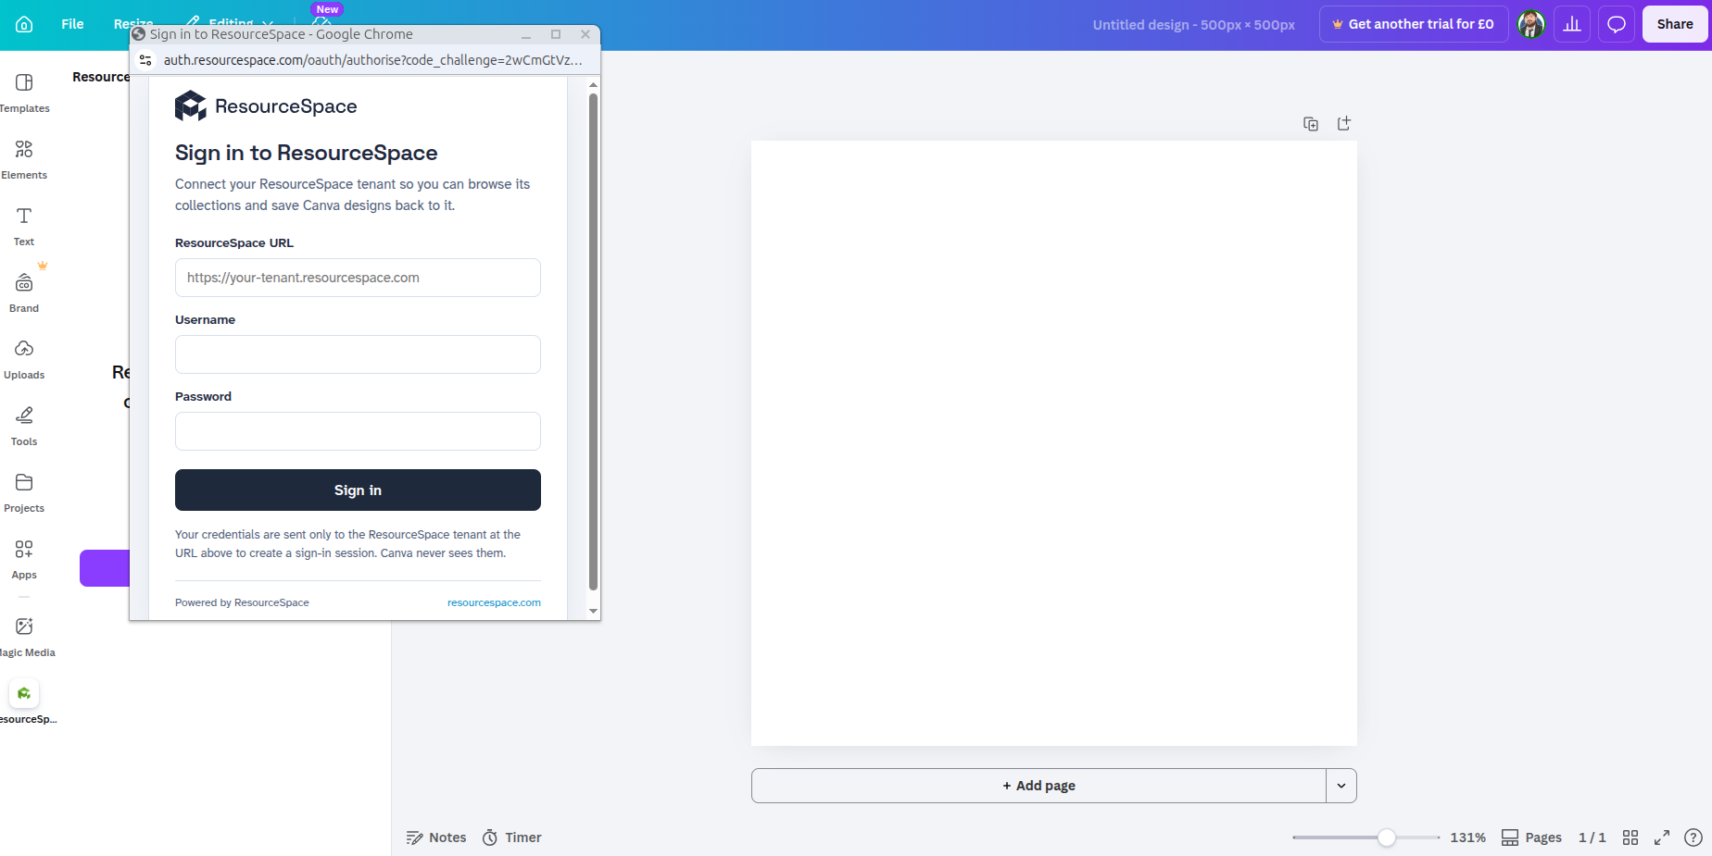Click the Sign in button
1712x856 pixels.
pos(358,490)
